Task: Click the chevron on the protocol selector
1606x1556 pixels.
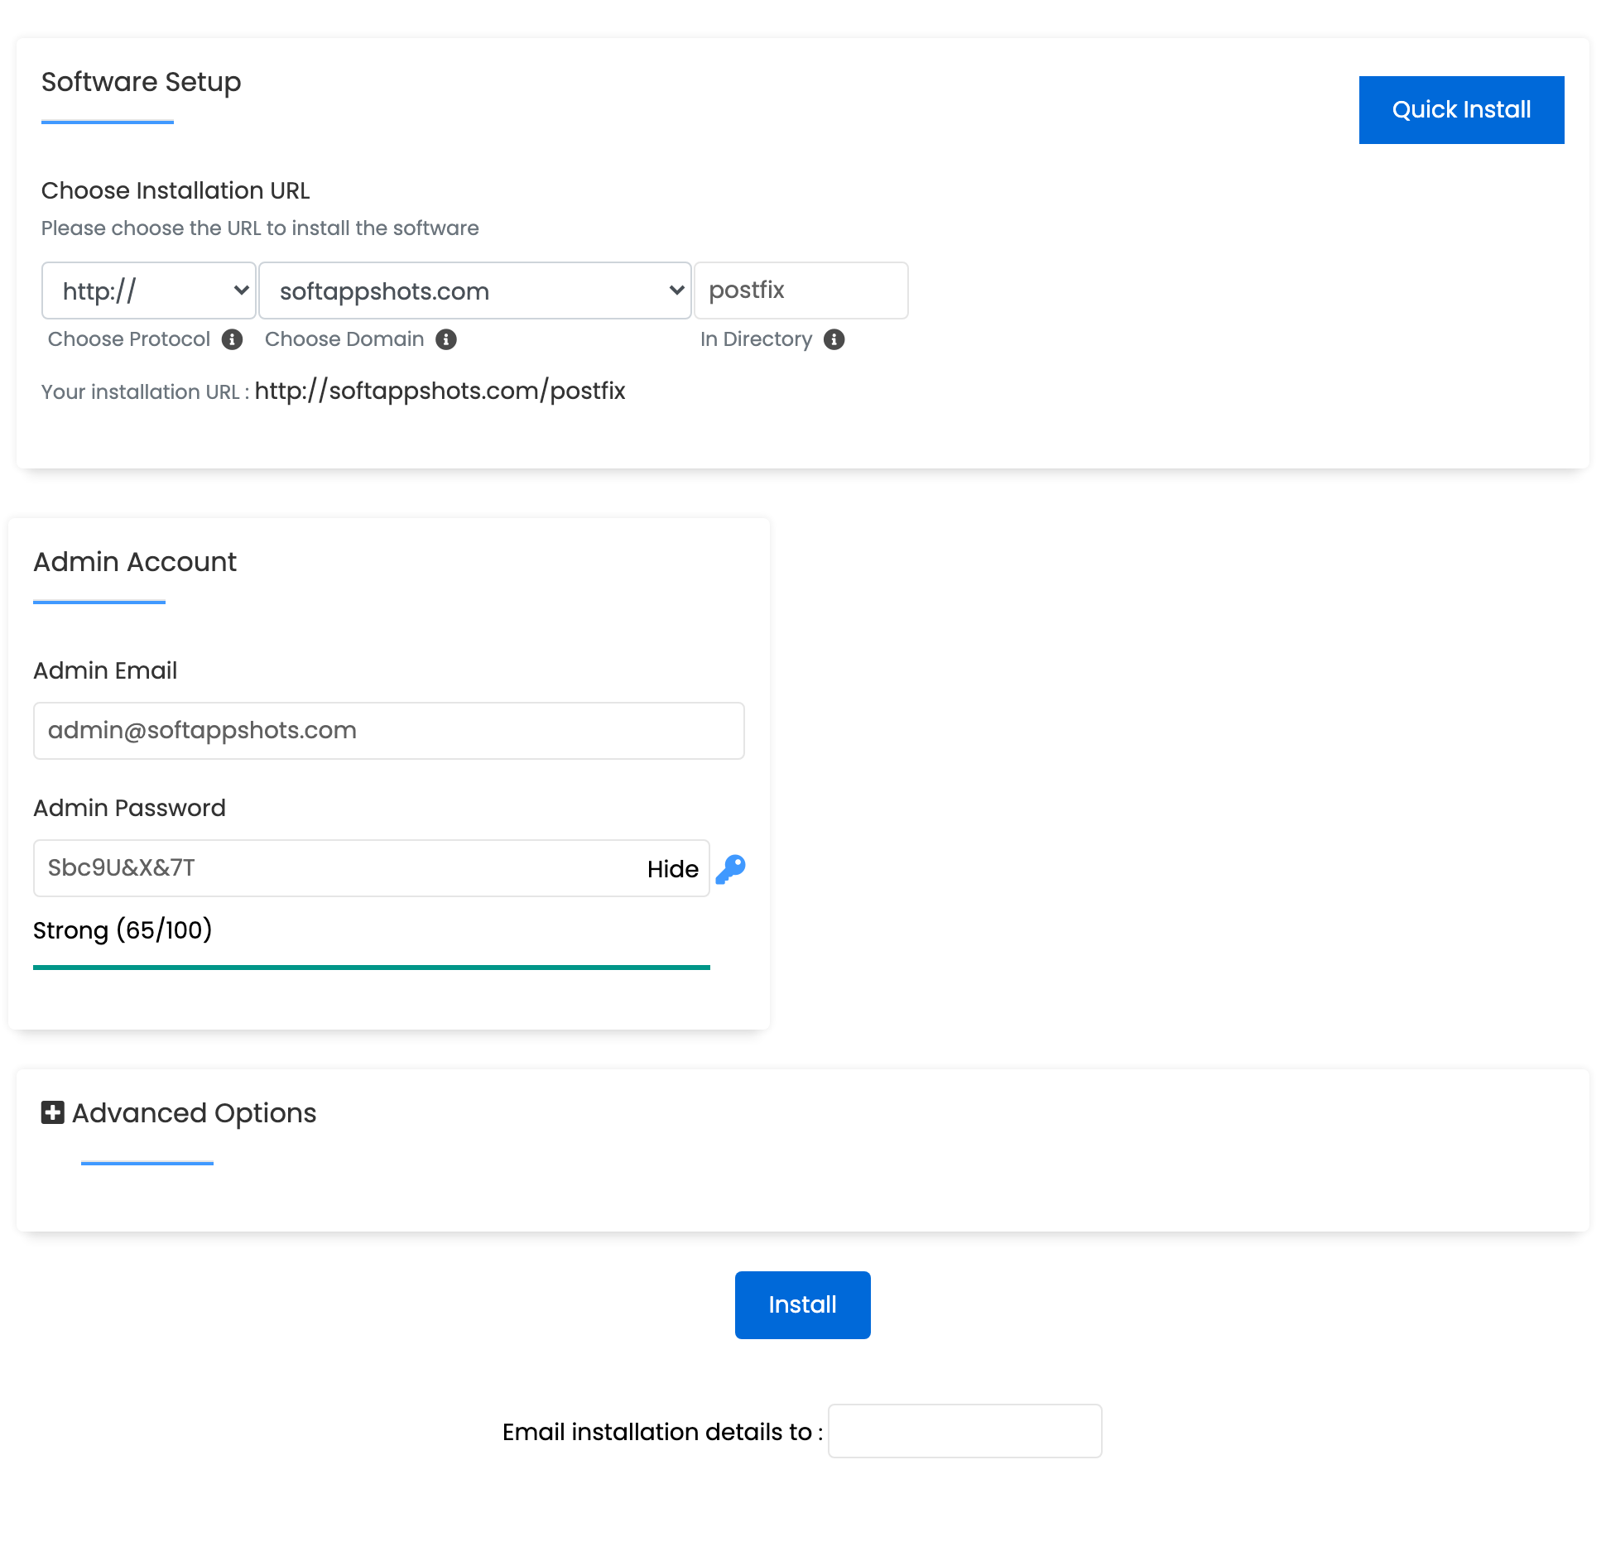Action: pyautogui.click(x=240, y=291)
